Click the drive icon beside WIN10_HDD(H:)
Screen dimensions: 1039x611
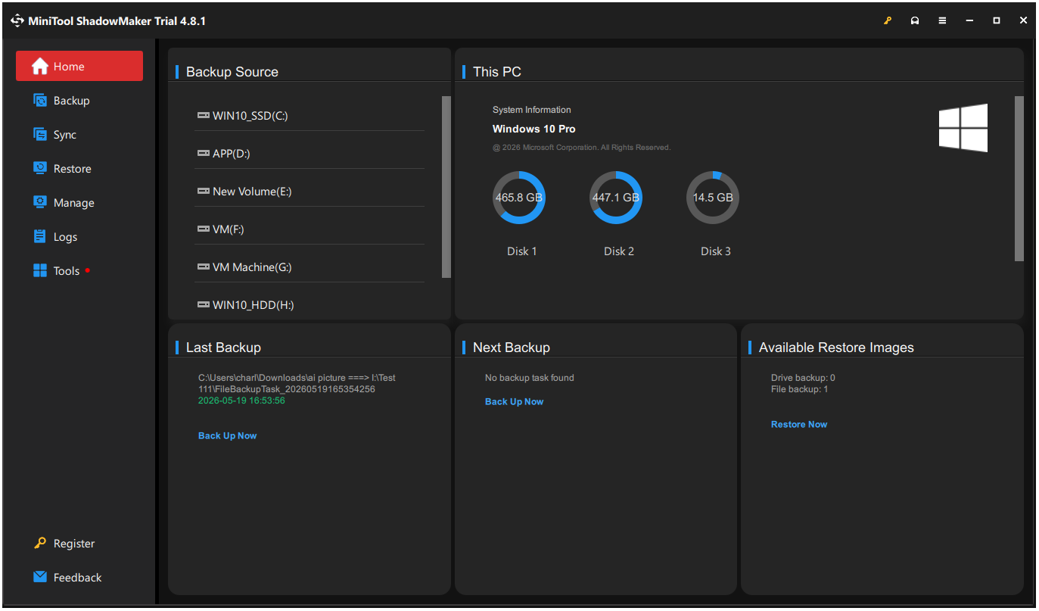pos(203,305)
